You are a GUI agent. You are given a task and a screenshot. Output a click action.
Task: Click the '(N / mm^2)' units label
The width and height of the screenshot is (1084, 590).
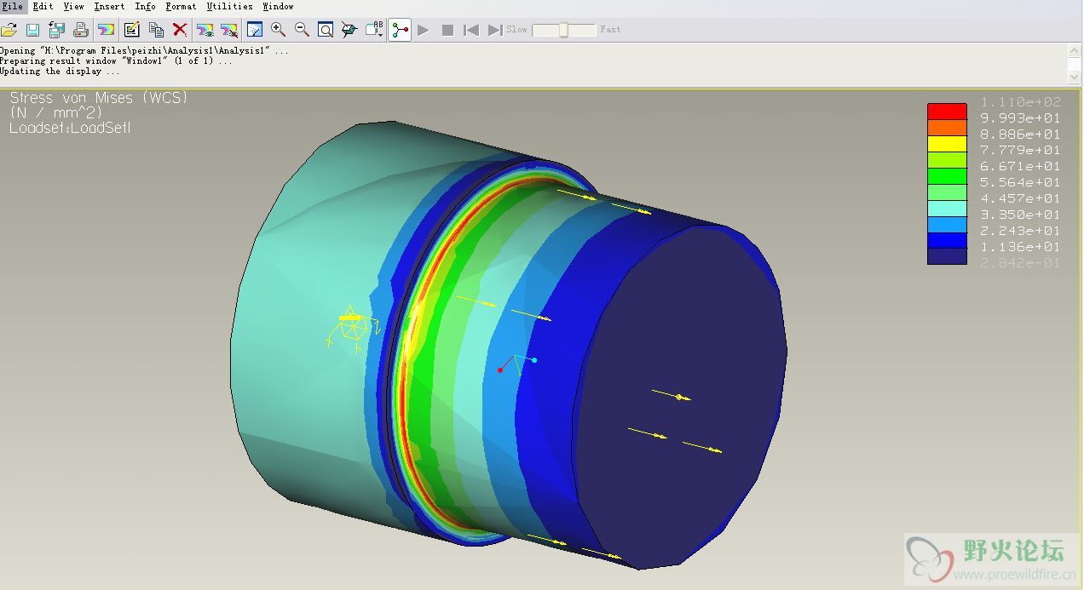point(56,113)
